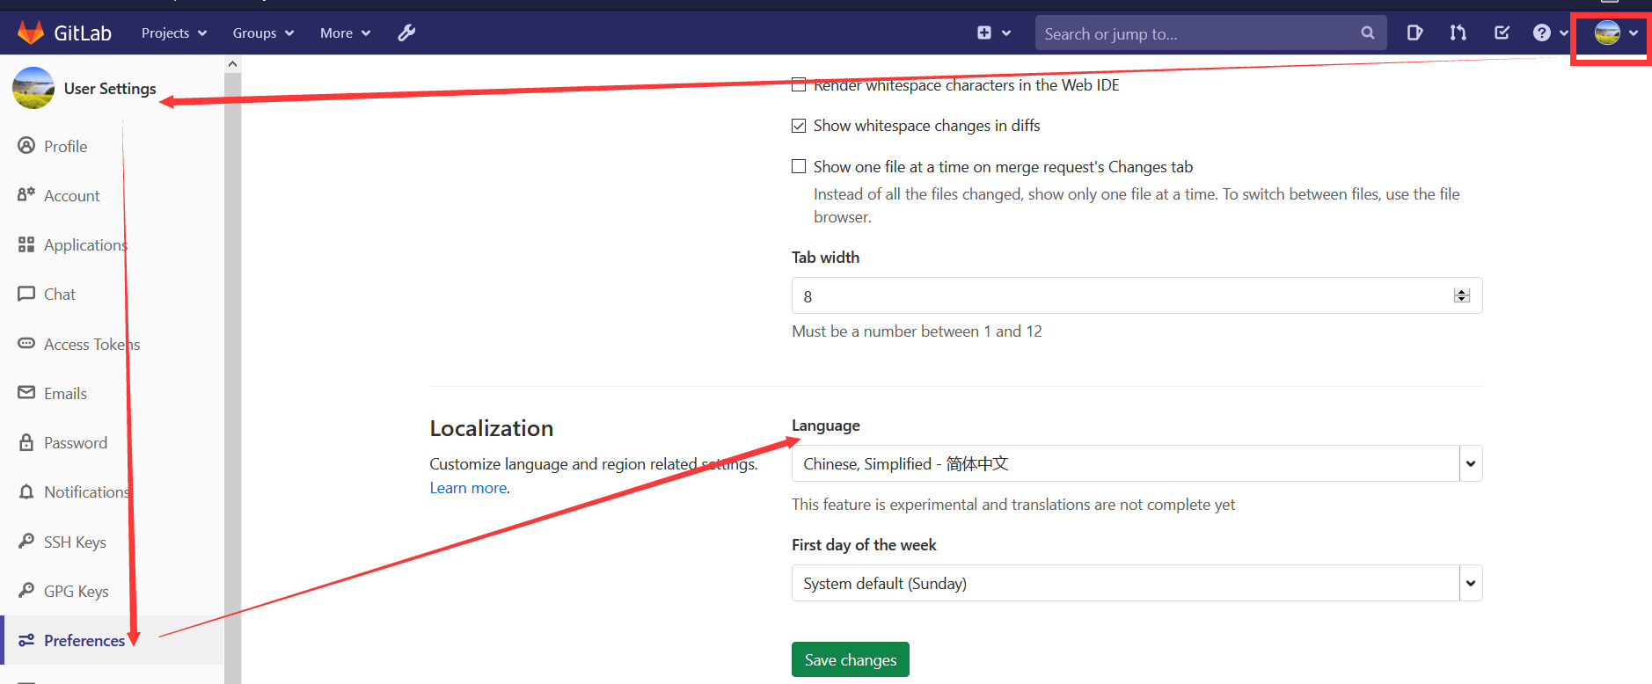Image resolution: width=1652 pixels, height=684 pixels.
Task: Go to Applications settings
Action: coord(85,244)
